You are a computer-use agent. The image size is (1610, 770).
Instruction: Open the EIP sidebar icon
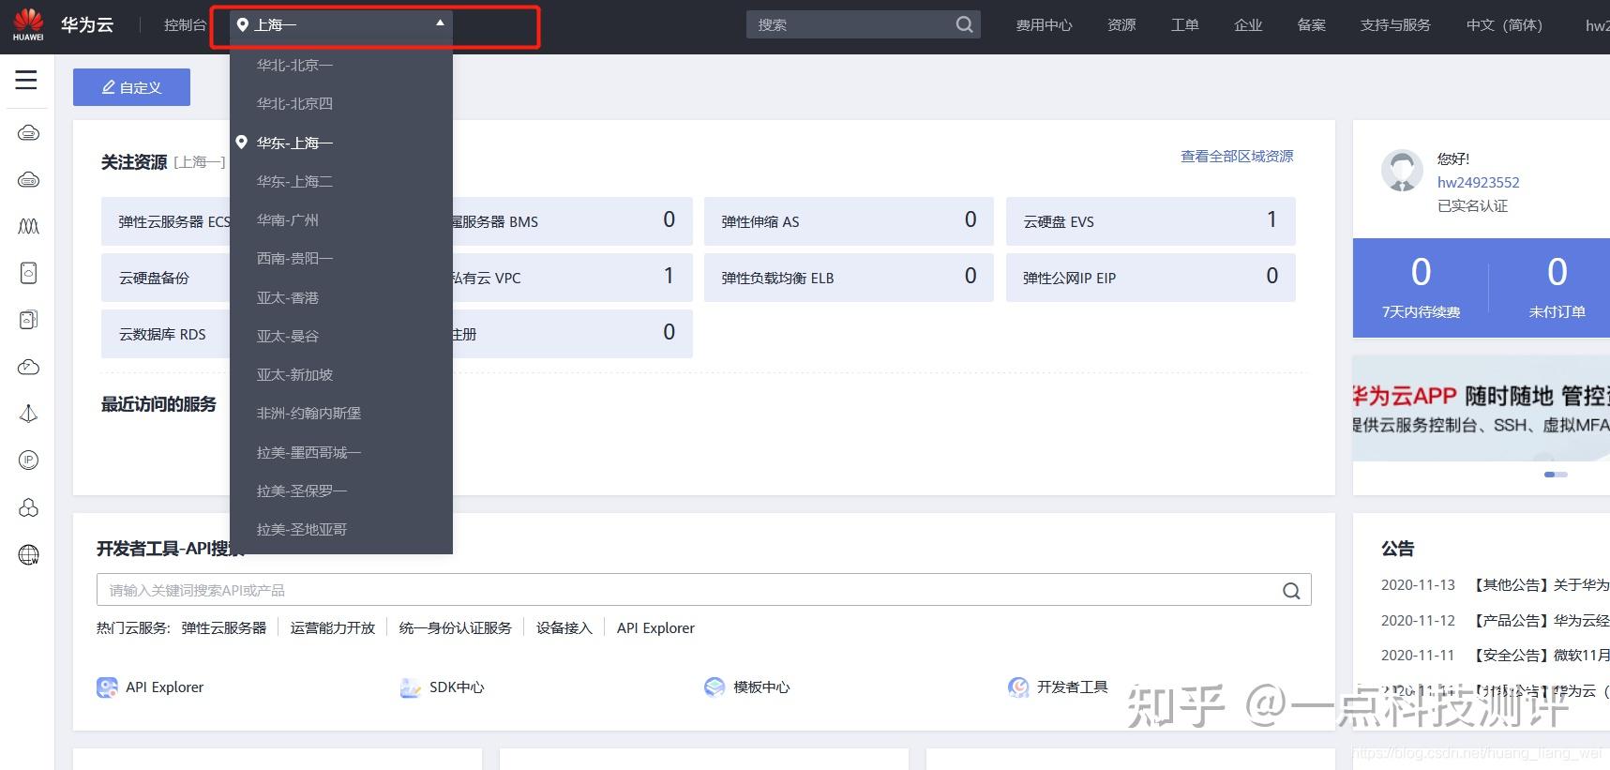[x=28, y=460]
